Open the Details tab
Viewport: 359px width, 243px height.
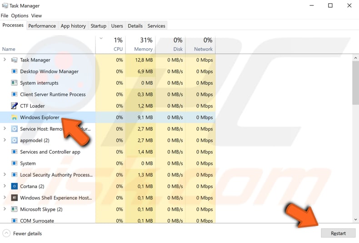pyautogui.click(x=135, y=26)
